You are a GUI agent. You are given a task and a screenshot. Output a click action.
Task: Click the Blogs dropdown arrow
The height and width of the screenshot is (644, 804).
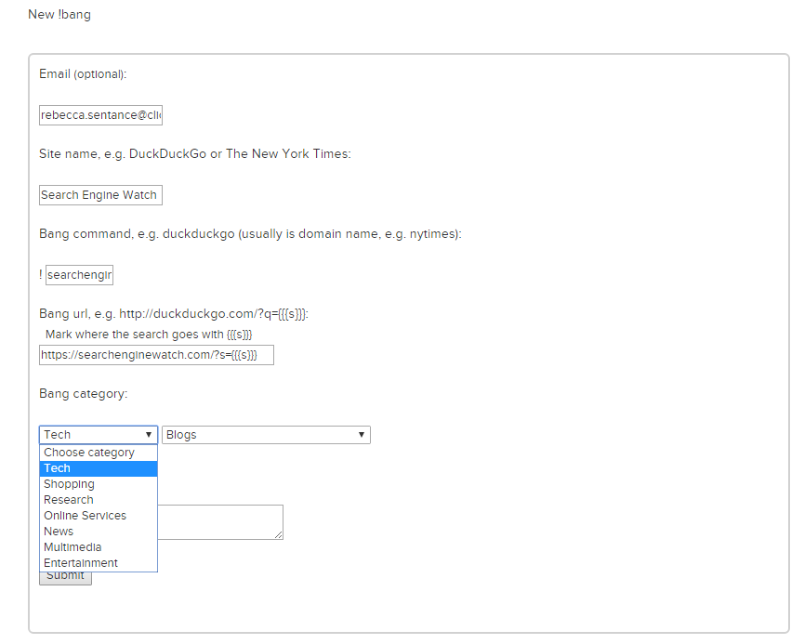click(362, 435)
